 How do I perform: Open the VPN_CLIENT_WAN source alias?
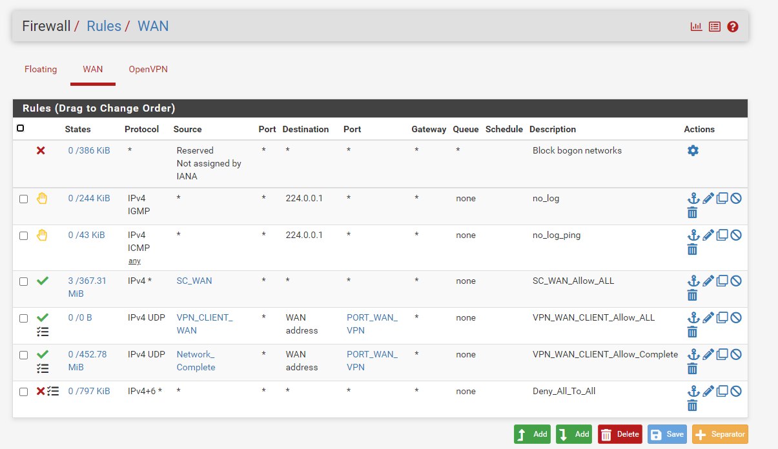click(x=205, y=324)
